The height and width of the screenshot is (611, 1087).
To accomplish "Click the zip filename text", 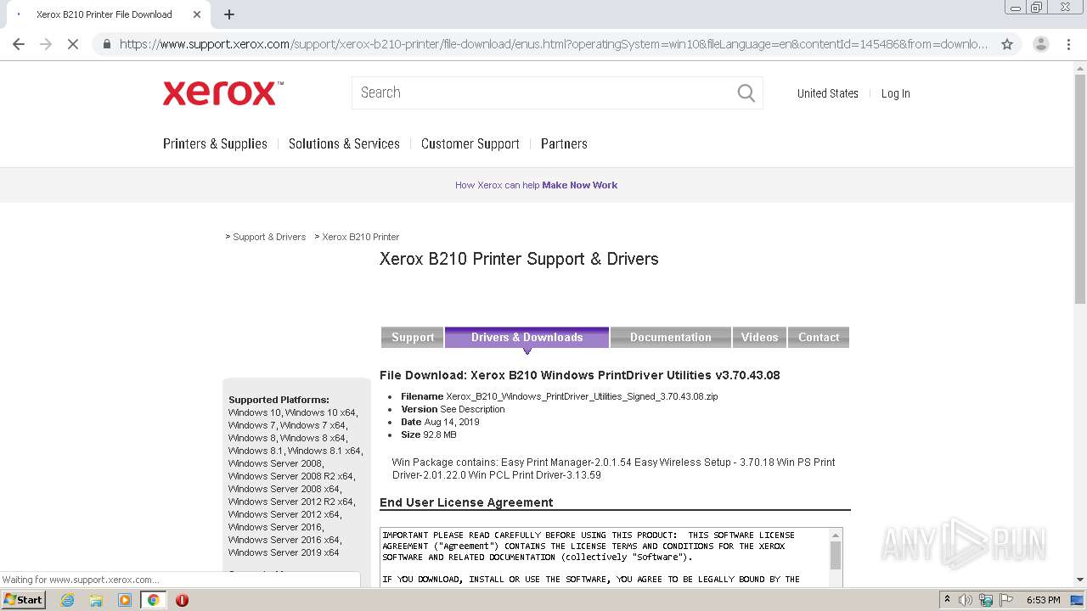I will [582, 396].
